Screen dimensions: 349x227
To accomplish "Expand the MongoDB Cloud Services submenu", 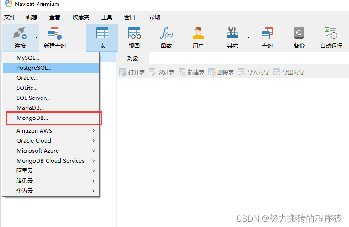I will click(51, 160).
